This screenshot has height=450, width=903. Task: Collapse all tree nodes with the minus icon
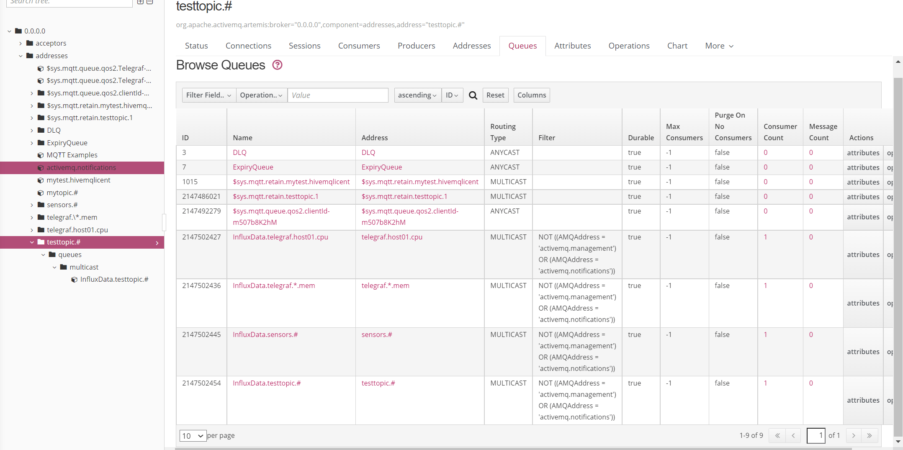[x=150, y=2]
